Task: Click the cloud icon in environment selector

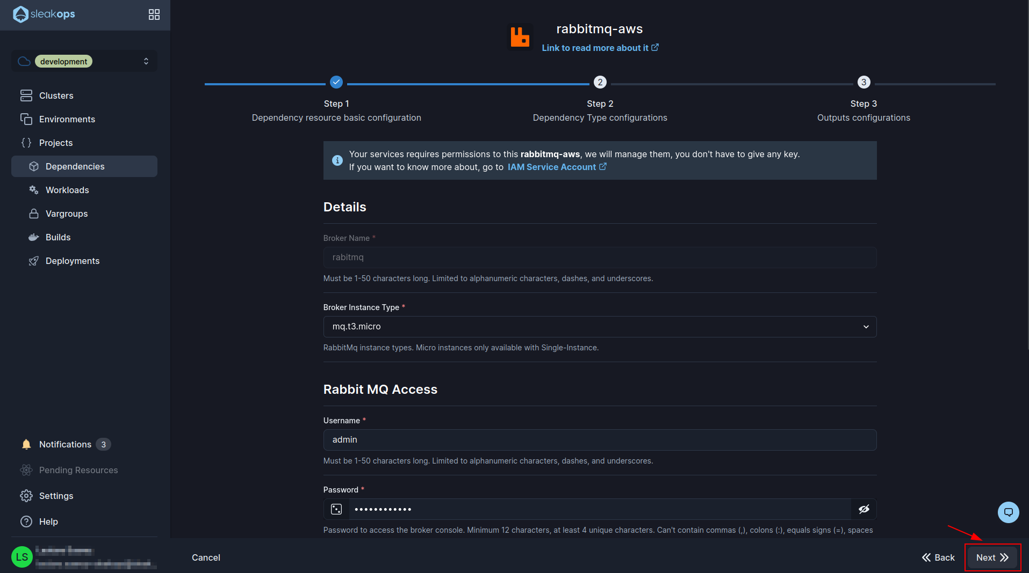Action: pos(24,61)
